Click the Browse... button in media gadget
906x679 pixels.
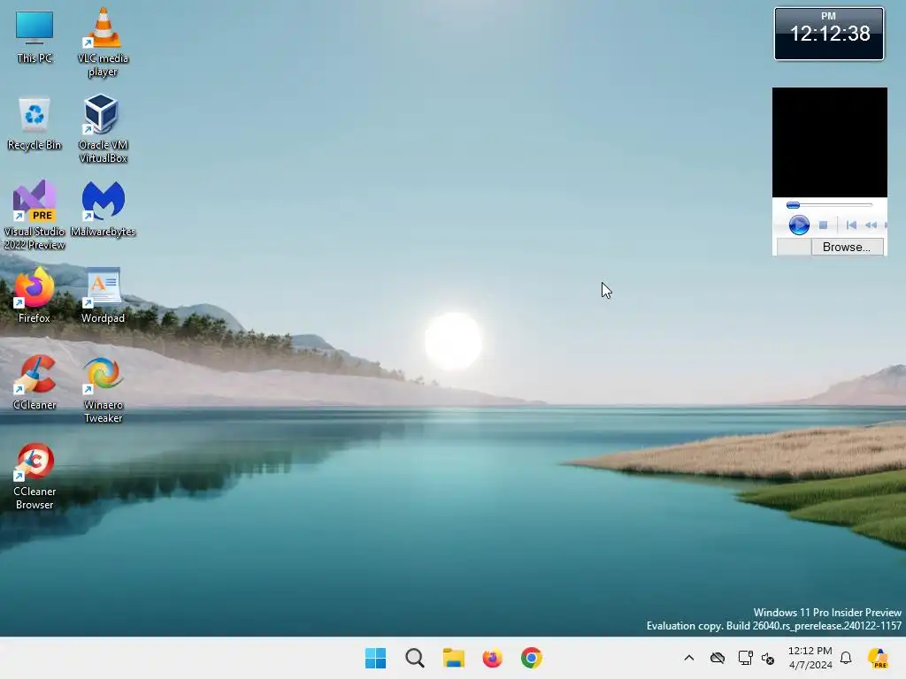847,247
